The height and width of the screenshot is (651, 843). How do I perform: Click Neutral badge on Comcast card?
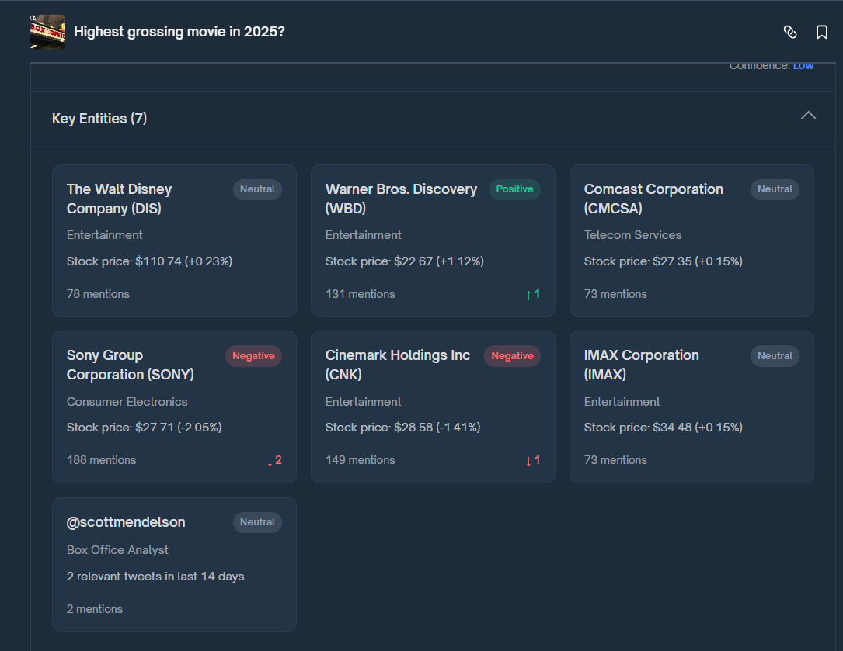[775, 189]
